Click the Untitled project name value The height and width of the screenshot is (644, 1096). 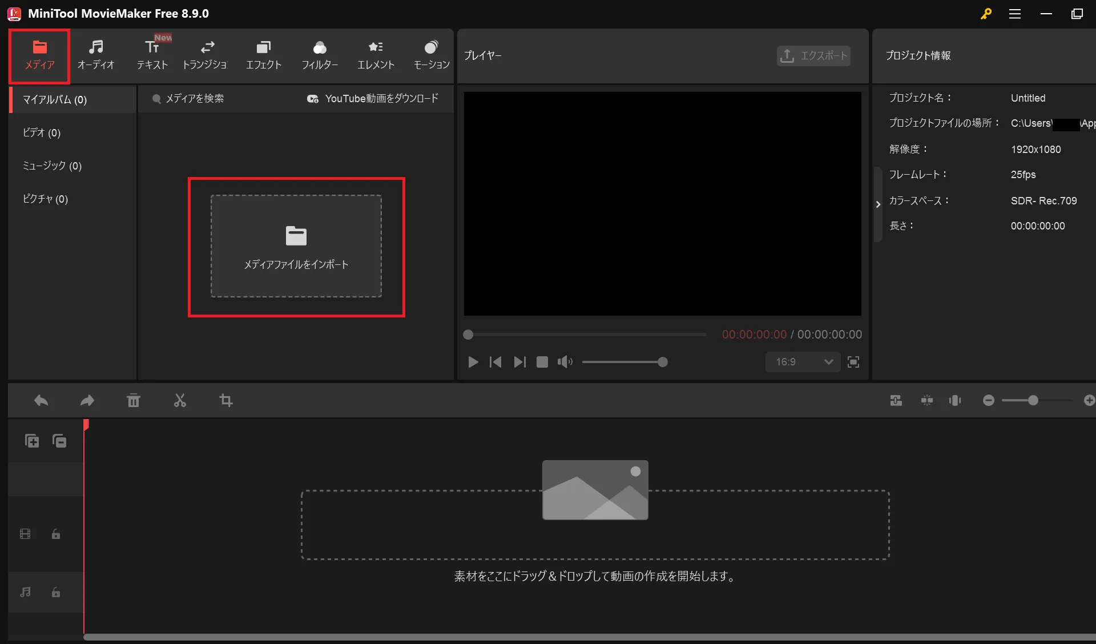pyautogui.click(x=1028, y=98)
